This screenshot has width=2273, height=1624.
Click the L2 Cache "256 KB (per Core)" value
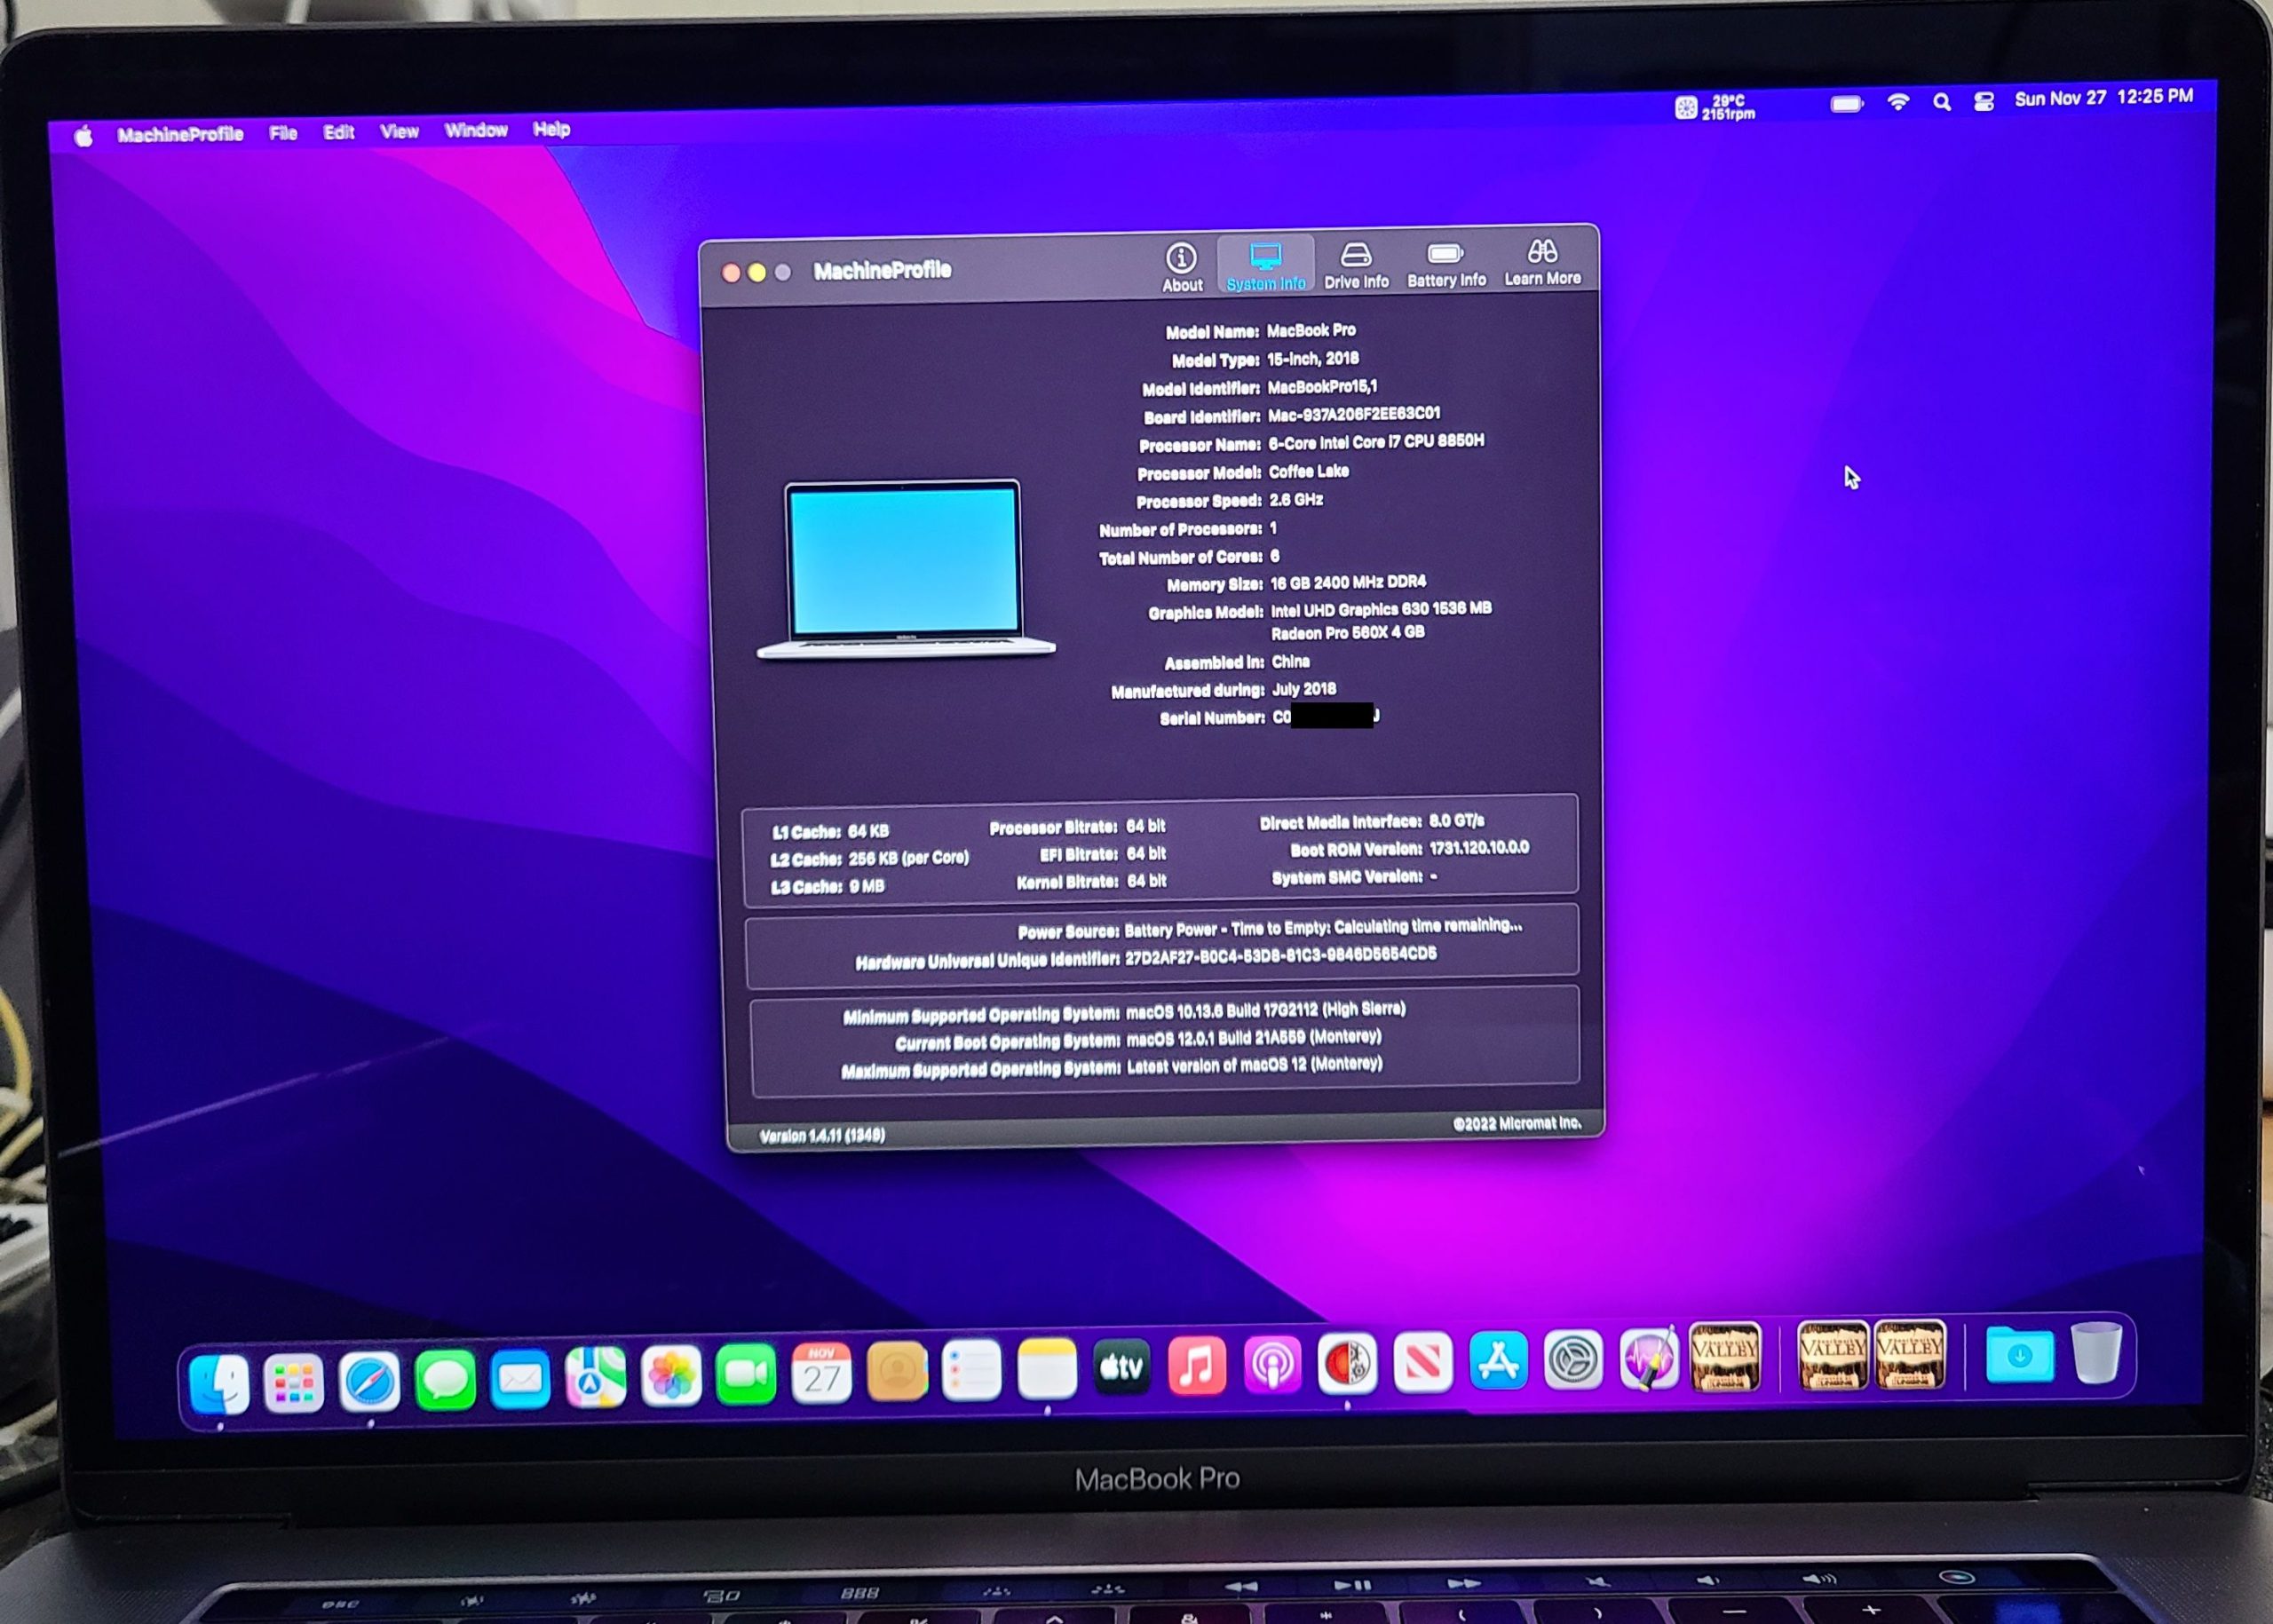(908, 858)
